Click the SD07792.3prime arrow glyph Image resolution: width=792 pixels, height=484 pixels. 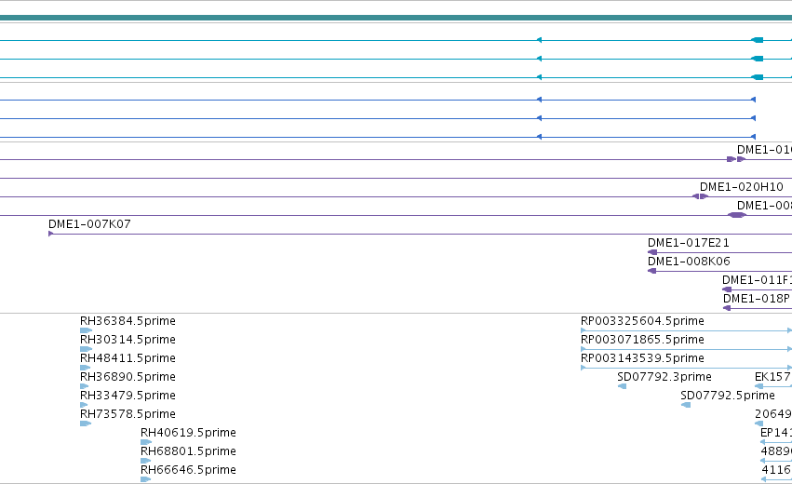coord(623,386)
